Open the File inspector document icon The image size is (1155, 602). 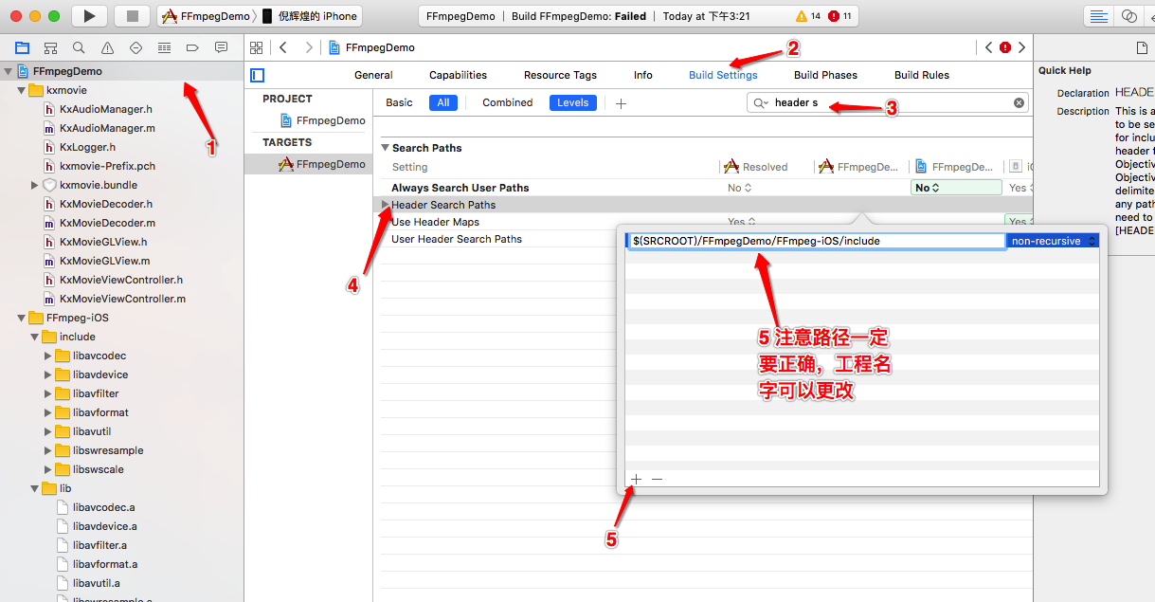1143,47
